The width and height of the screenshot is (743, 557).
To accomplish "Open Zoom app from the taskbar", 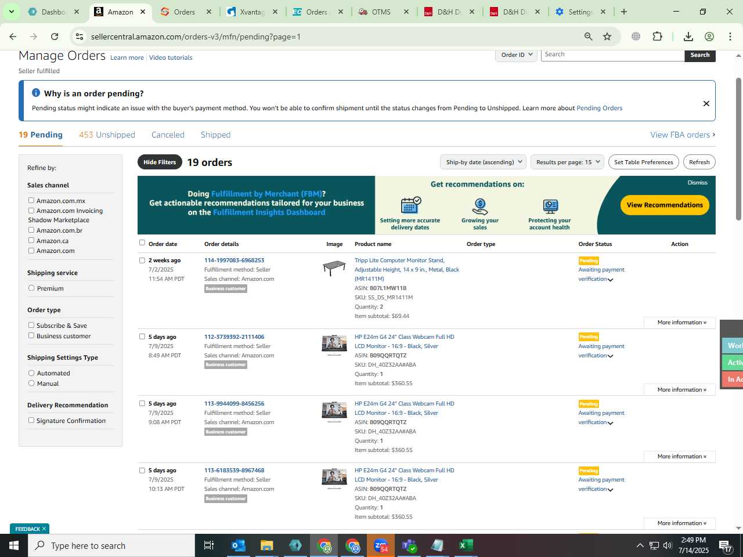I will click(381, 545).
